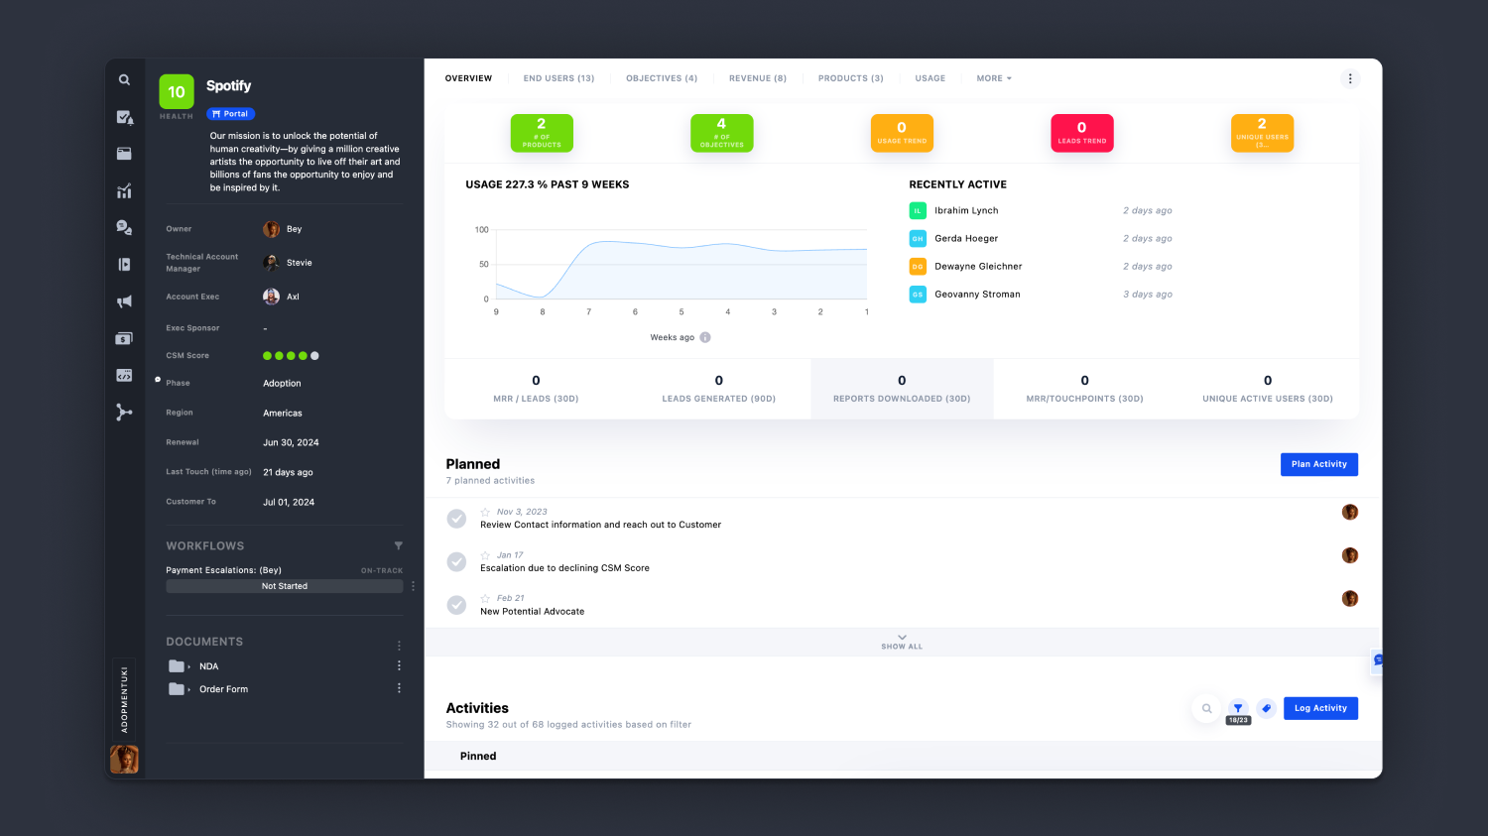Check off New Potential Advocate activity

(x=456, y=604)
